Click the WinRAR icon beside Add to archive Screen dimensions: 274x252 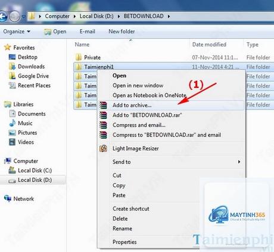pos(103,105)
